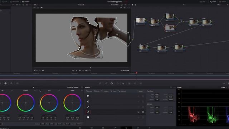Screen dimensions: 229x129
Task: Select the last node in the lower row
Action: click(x=179, y=47)
